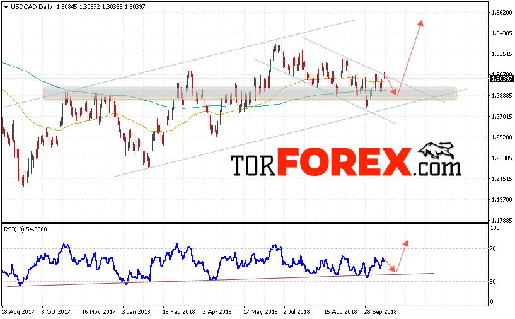The image size is (515, 319).
Task: Click the 3 Apr 2018 date label
Action: 217,312
